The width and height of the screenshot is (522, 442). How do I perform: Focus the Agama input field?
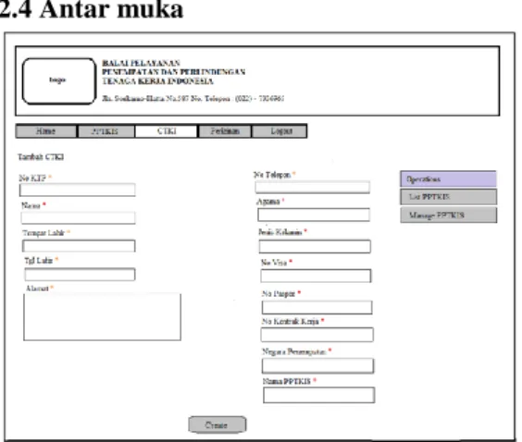click(314, 215)
